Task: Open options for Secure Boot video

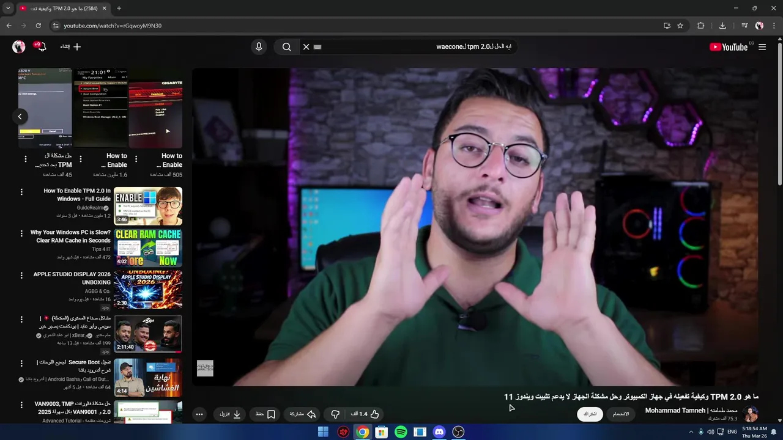Action: [x=21, y=363]
